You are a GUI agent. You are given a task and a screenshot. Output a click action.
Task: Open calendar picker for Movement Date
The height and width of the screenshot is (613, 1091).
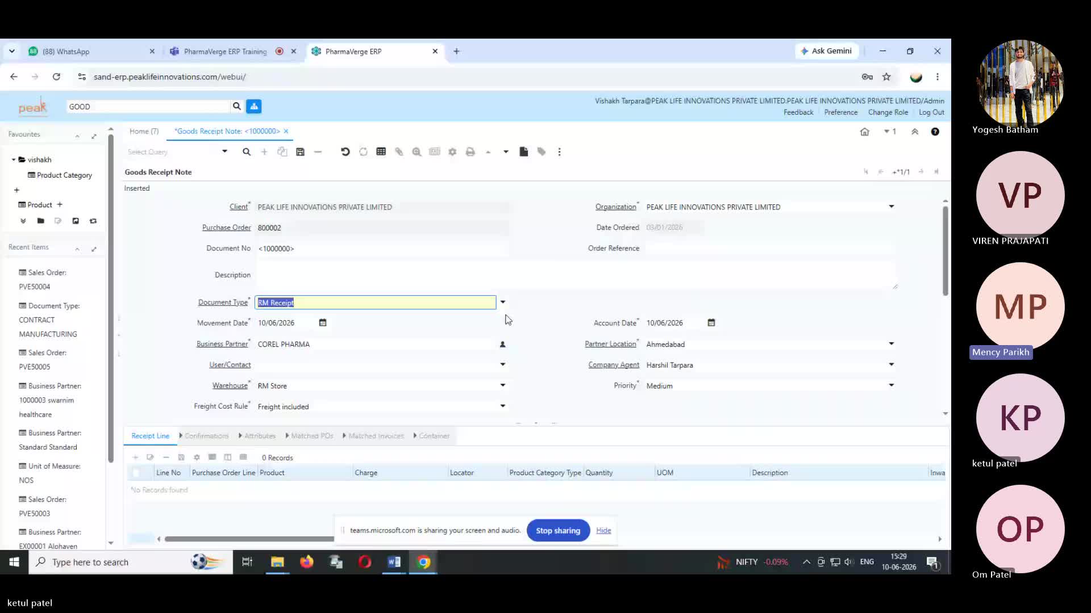coord(323,322)
